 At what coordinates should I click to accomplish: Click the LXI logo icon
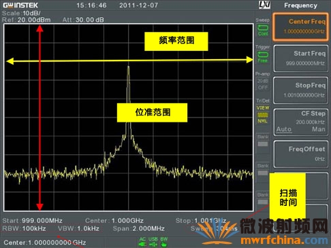[265, 5]
